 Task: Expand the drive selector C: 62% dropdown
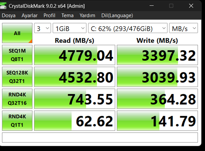(x=128, y=28)
